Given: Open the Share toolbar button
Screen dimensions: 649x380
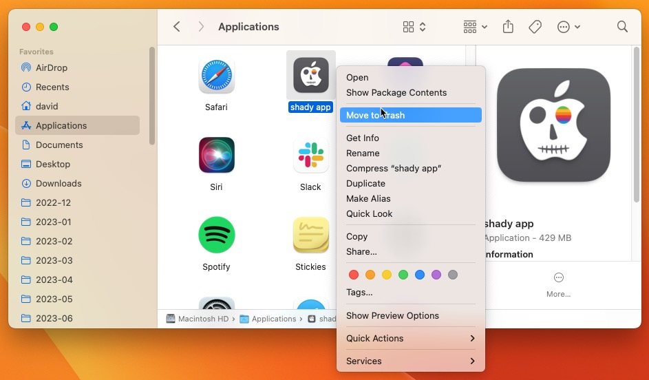Looking at the screenshot, I should [508, 27].
